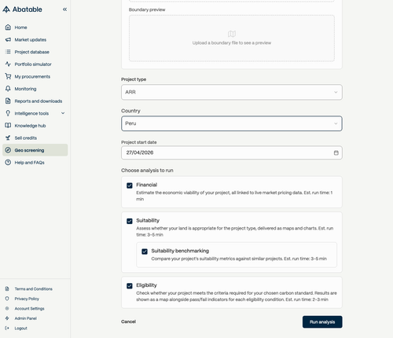Open the calendar picker icon
This screenshot has width=393, height=338.
coord(336,152)
